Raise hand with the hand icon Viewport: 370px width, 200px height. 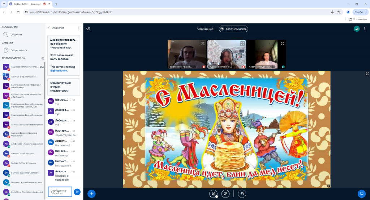242,194
